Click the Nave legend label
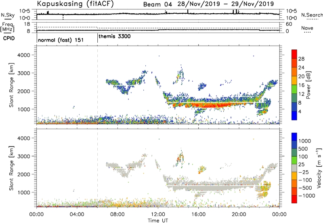Image resolution: width=323 pixels, height=223 pixels. 307,28
